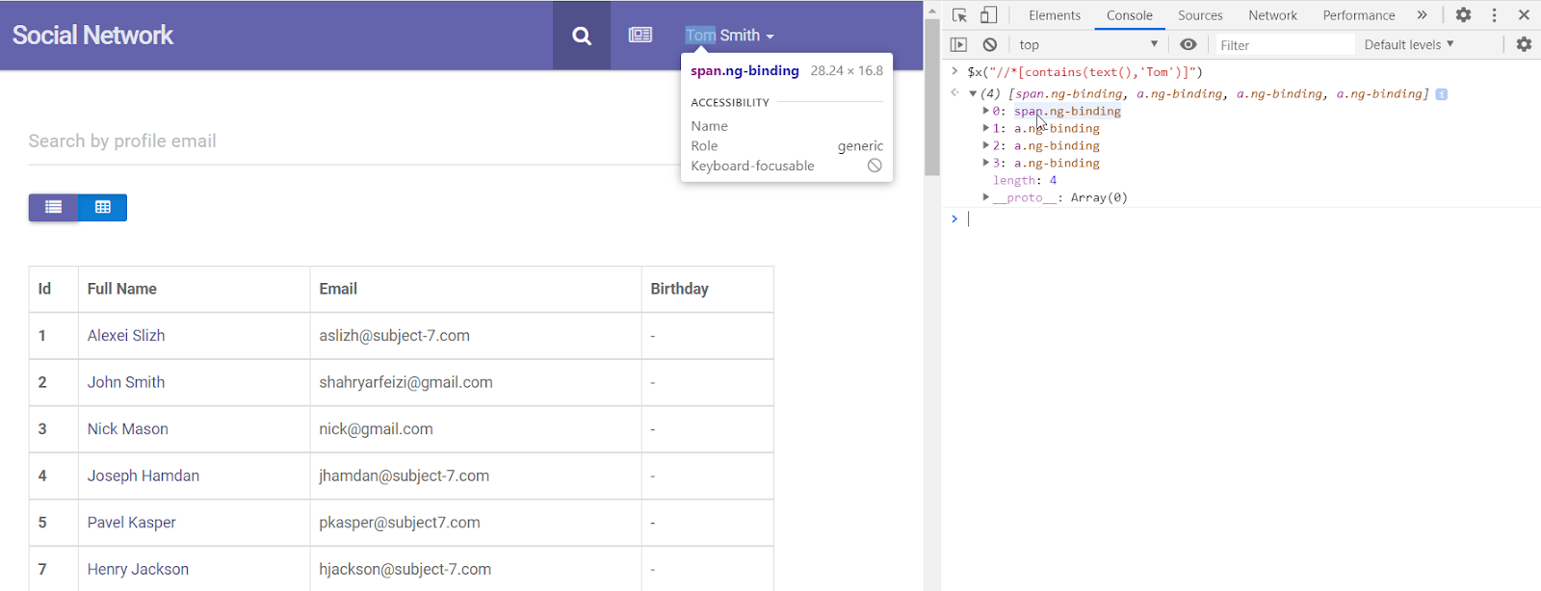Click the Search by profile email field

click(x=347, y=141)
